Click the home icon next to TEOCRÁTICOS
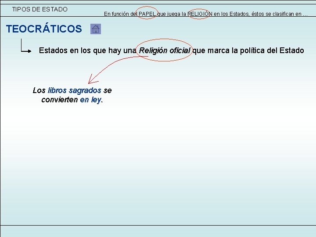 96,29
